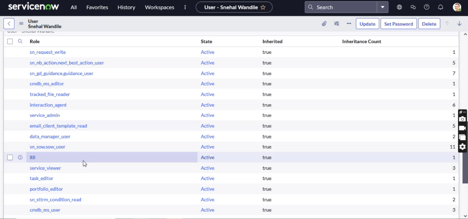Sort by the Inherited column header
The height and width of the screenshot is (219, 468).
tap(272, 41)
